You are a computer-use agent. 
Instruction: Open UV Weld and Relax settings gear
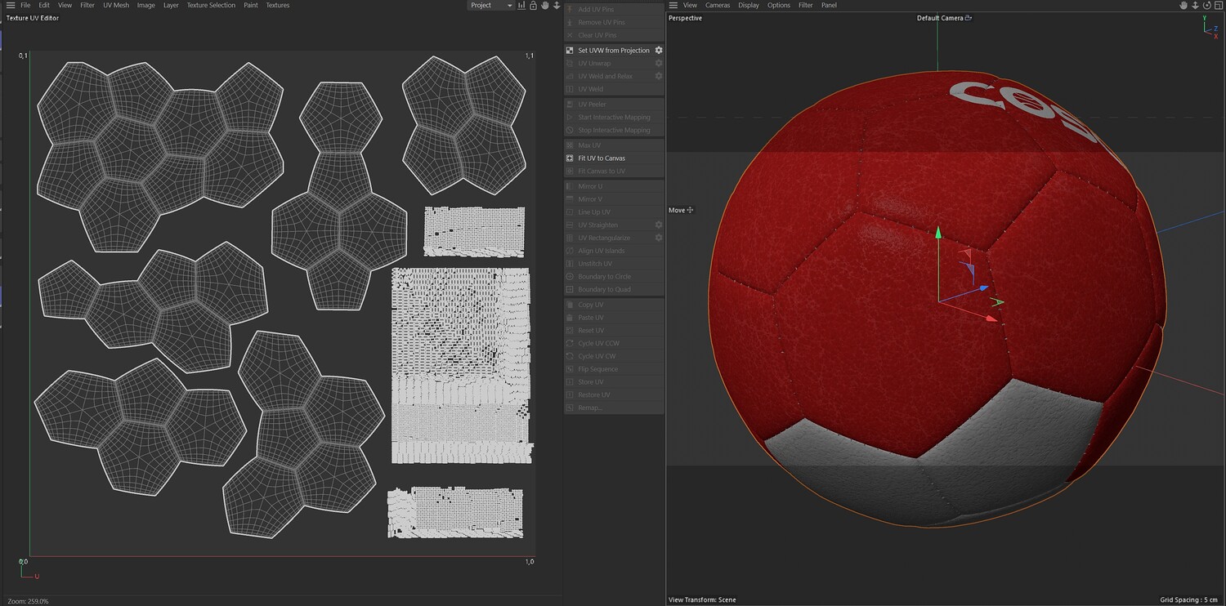[x=659, y=76]
